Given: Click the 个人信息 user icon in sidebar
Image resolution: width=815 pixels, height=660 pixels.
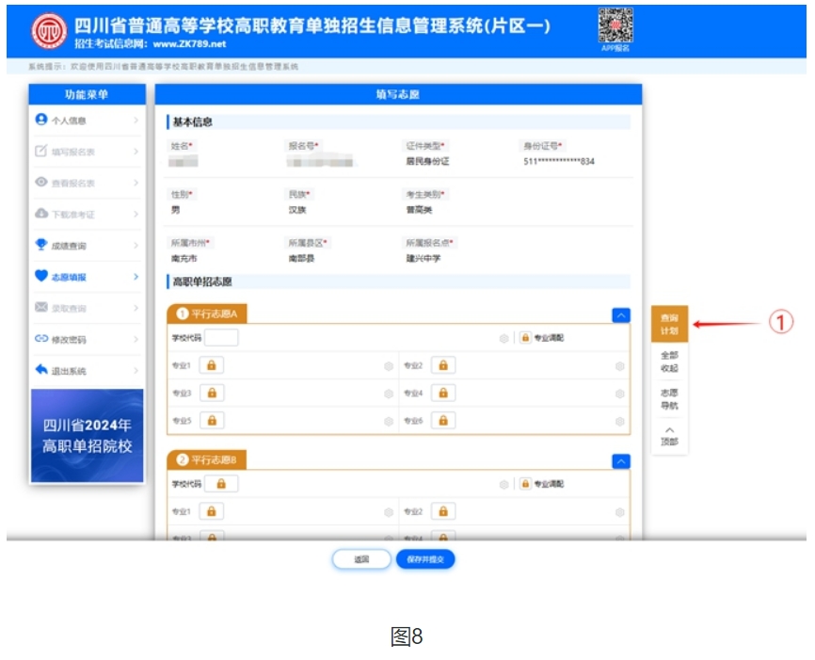Looking at the screenshot, I should click(41, 120).
